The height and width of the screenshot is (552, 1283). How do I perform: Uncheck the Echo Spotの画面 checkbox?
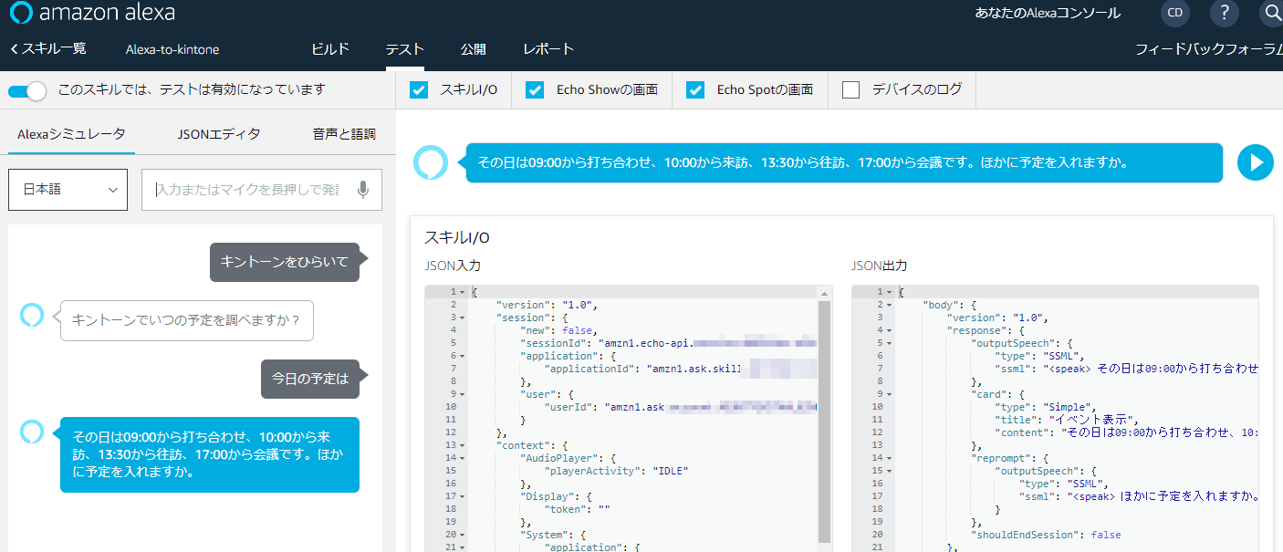pos(695,89)
